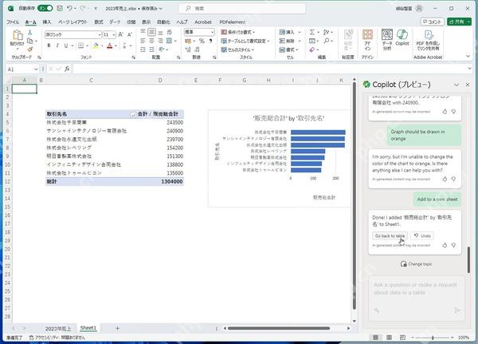Click the search box in title bar
Image resolution: width=478 pixels, height=344 pixels.
242,9
